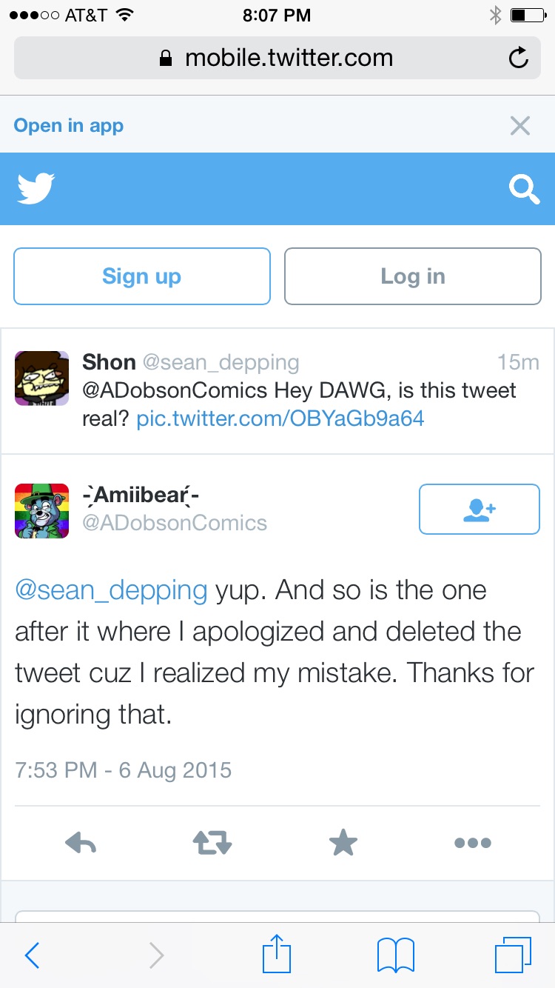555x988 pixels.
Task: Favorite the tweet with star icon
Action: (x=343, y=842)
